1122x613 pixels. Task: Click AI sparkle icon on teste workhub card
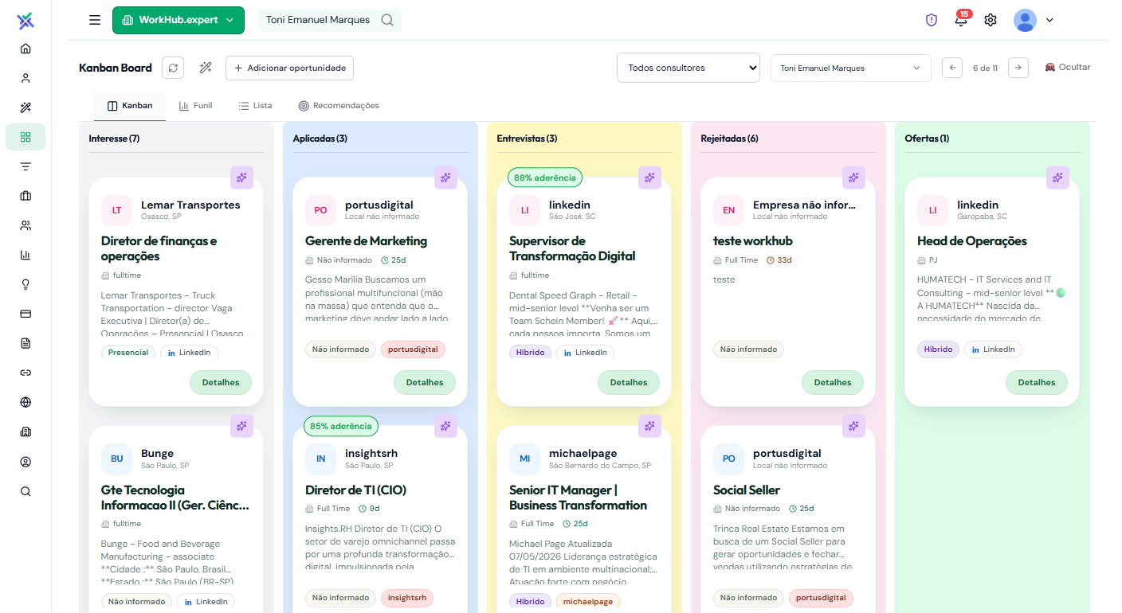pyautogui.click(x=853, y=178)
